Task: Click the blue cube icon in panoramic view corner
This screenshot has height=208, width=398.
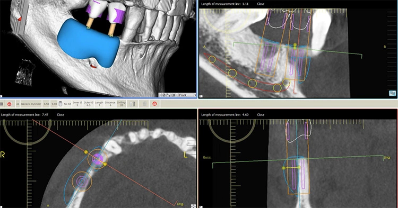Action: (x=392, y=93)
